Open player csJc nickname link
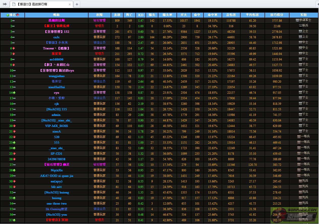The height and width of the screenshot is (224, 319). pos(56,37)
